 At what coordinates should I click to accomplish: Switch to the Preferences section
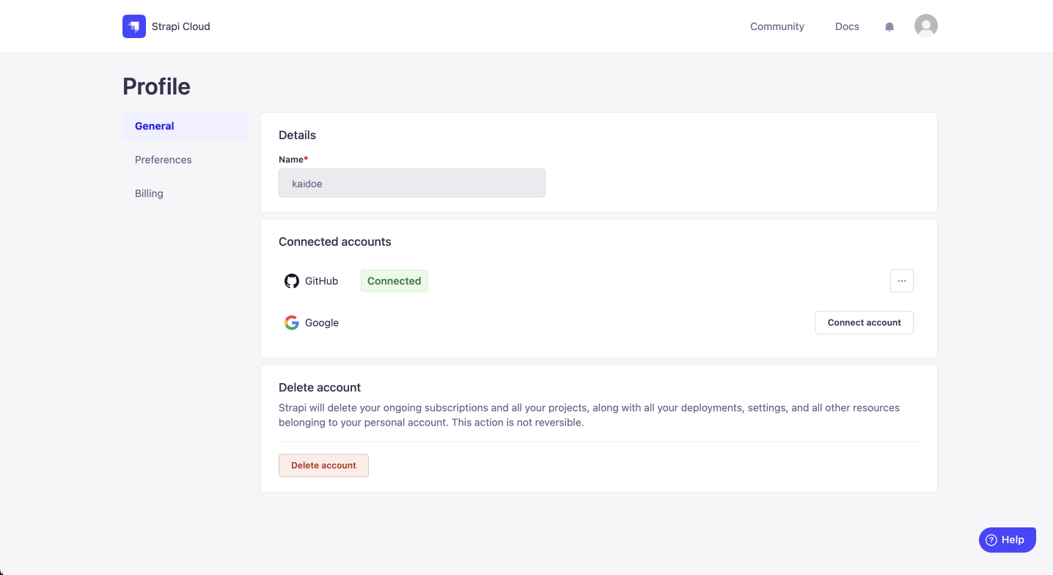pyautogui.click(x=163, y=159)
